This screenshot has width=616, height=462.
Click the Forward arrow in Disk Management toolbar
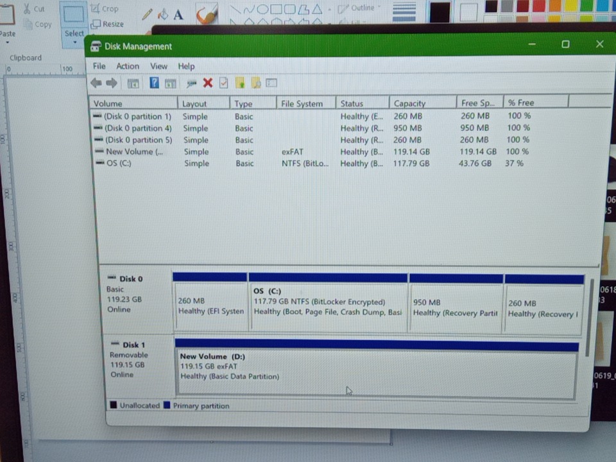(112, 83)
